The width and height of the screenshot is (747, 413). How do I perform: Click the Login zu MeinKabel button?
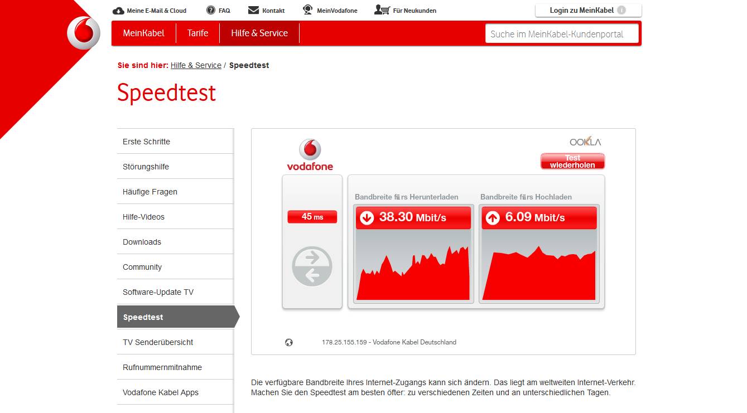(x=589, y=10)
